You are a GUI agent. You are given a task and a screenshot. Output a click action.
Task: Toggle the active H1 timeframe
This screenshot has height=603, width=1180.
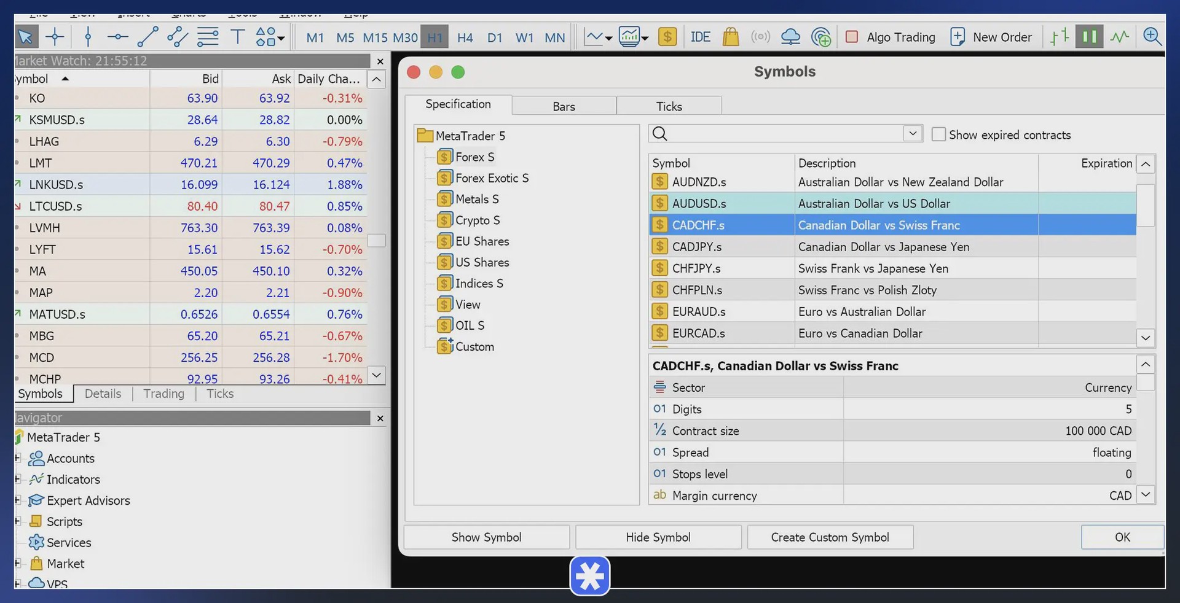435,37
